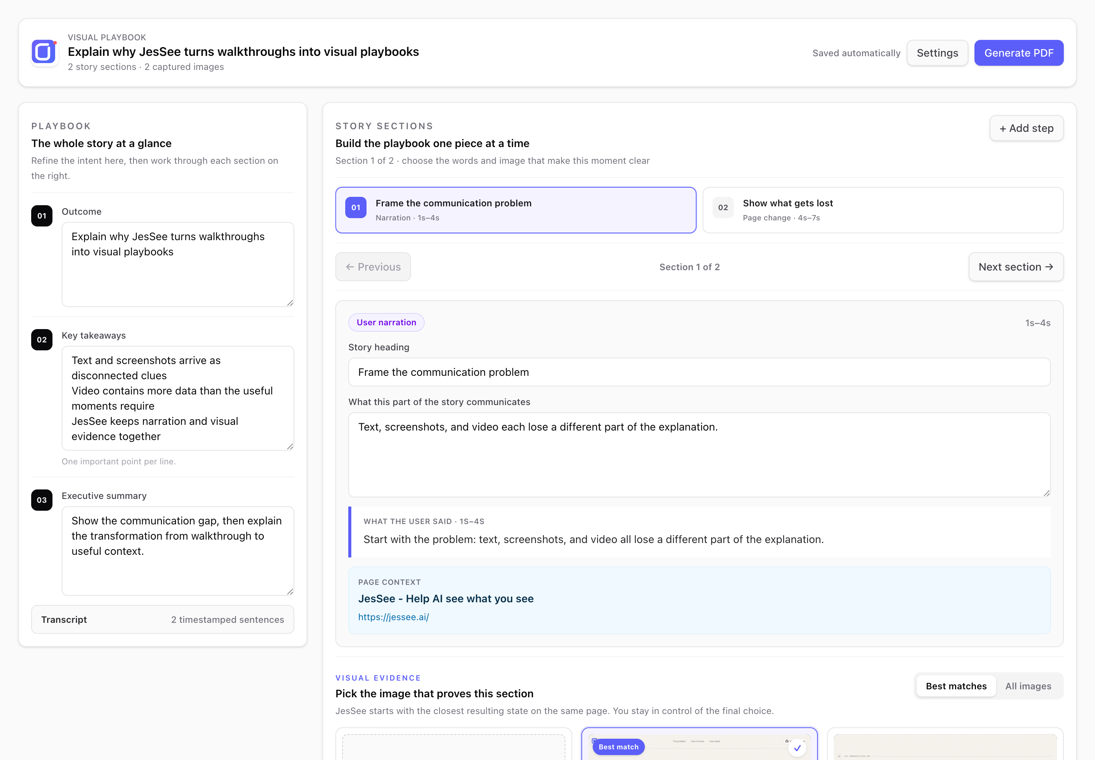Screen dimensions: 1095x760
Task: Go to the next section
Action: (1016, 267)
